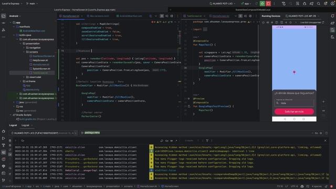
Task: Click the UTF-8 encoding in status bar
Action: pos(294,186)
